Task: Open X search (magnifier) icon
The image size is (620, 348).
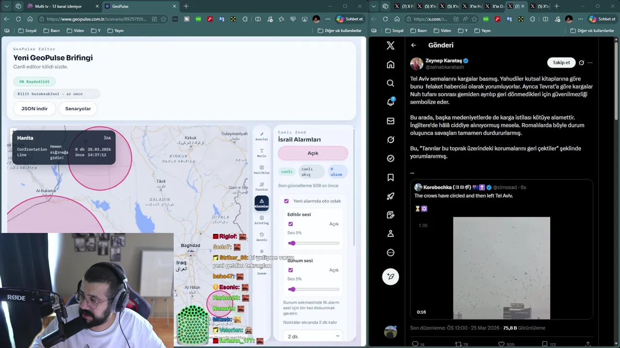Action: [x=390, y=83]
